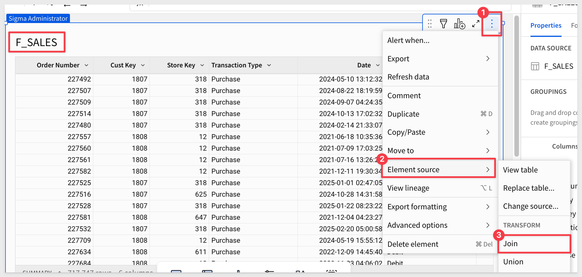This screenshot has height=277, width=582.
Task: Open the three-dot more options menu
Action: pyautogui.click(x=492, y=24)
